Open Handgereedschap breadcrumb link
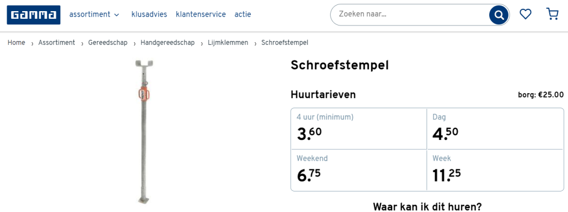The height and width of the screenshot is (212, 568). tap(168, 43)
